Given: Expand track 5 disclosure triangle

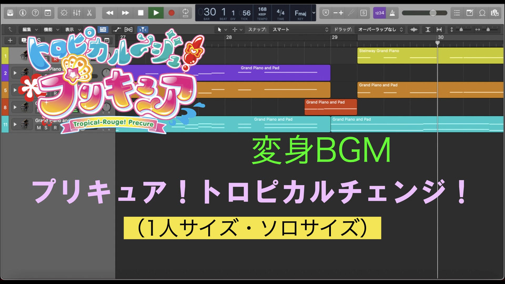Looking at the screenshot, I should [15, 90].
